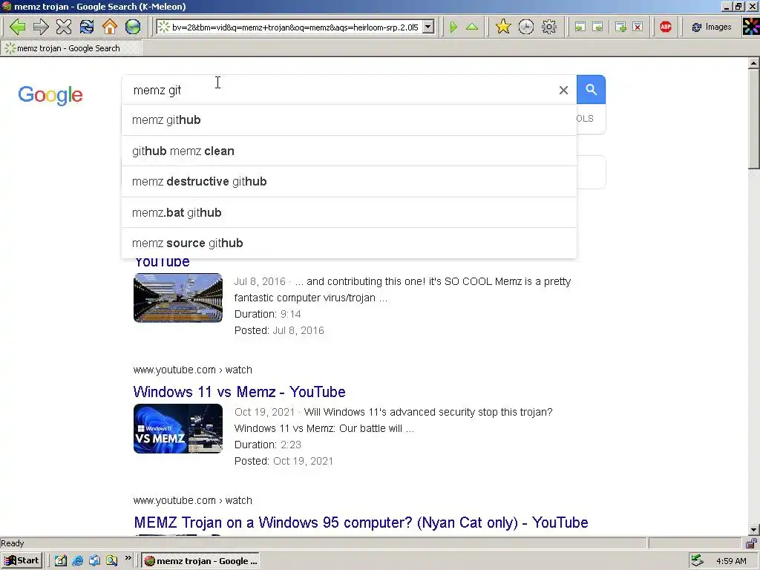Viewport: 760px width, 570px height.
Task: Click the padlock security icon in status bar
Action: (x=751, y=543)
